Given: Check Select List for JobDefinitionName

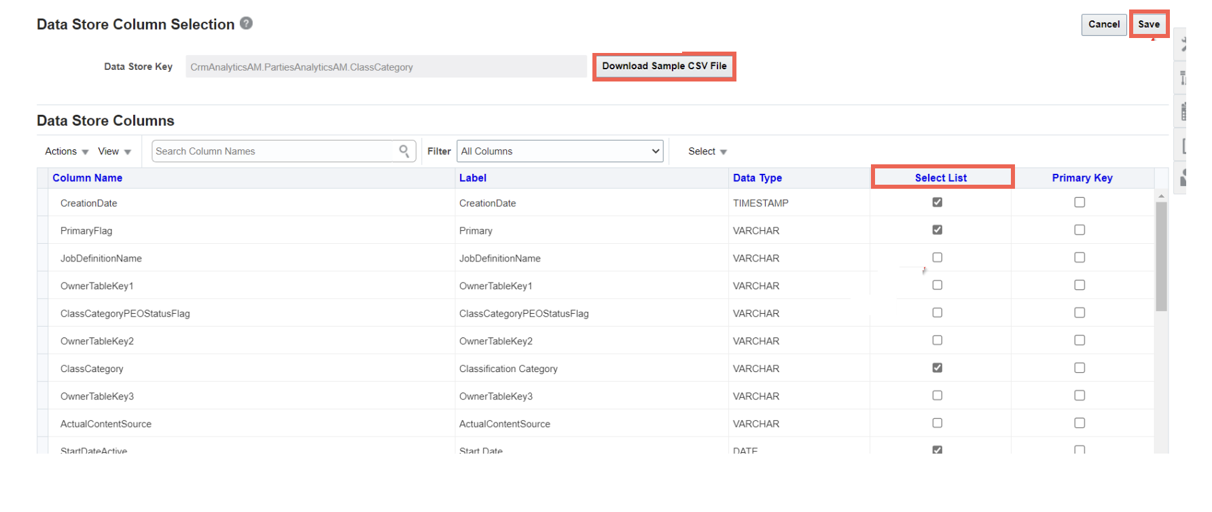Looking at the screenshot, I should coord(938,257).
